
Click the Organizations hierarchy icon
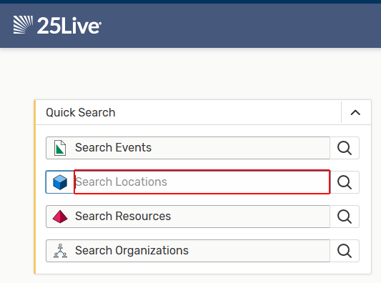tap(60, 251)
